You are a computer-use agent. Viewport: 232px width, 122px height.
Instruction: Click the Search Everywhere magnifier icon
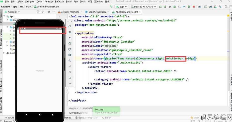pyautogui.click(x=226, y=7)
